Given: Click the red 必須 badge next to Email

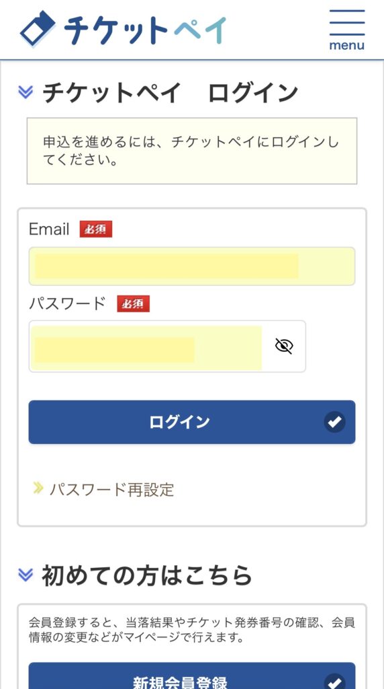Looking at the screenshot, I should pyautogui.click(x=96, y=229).
